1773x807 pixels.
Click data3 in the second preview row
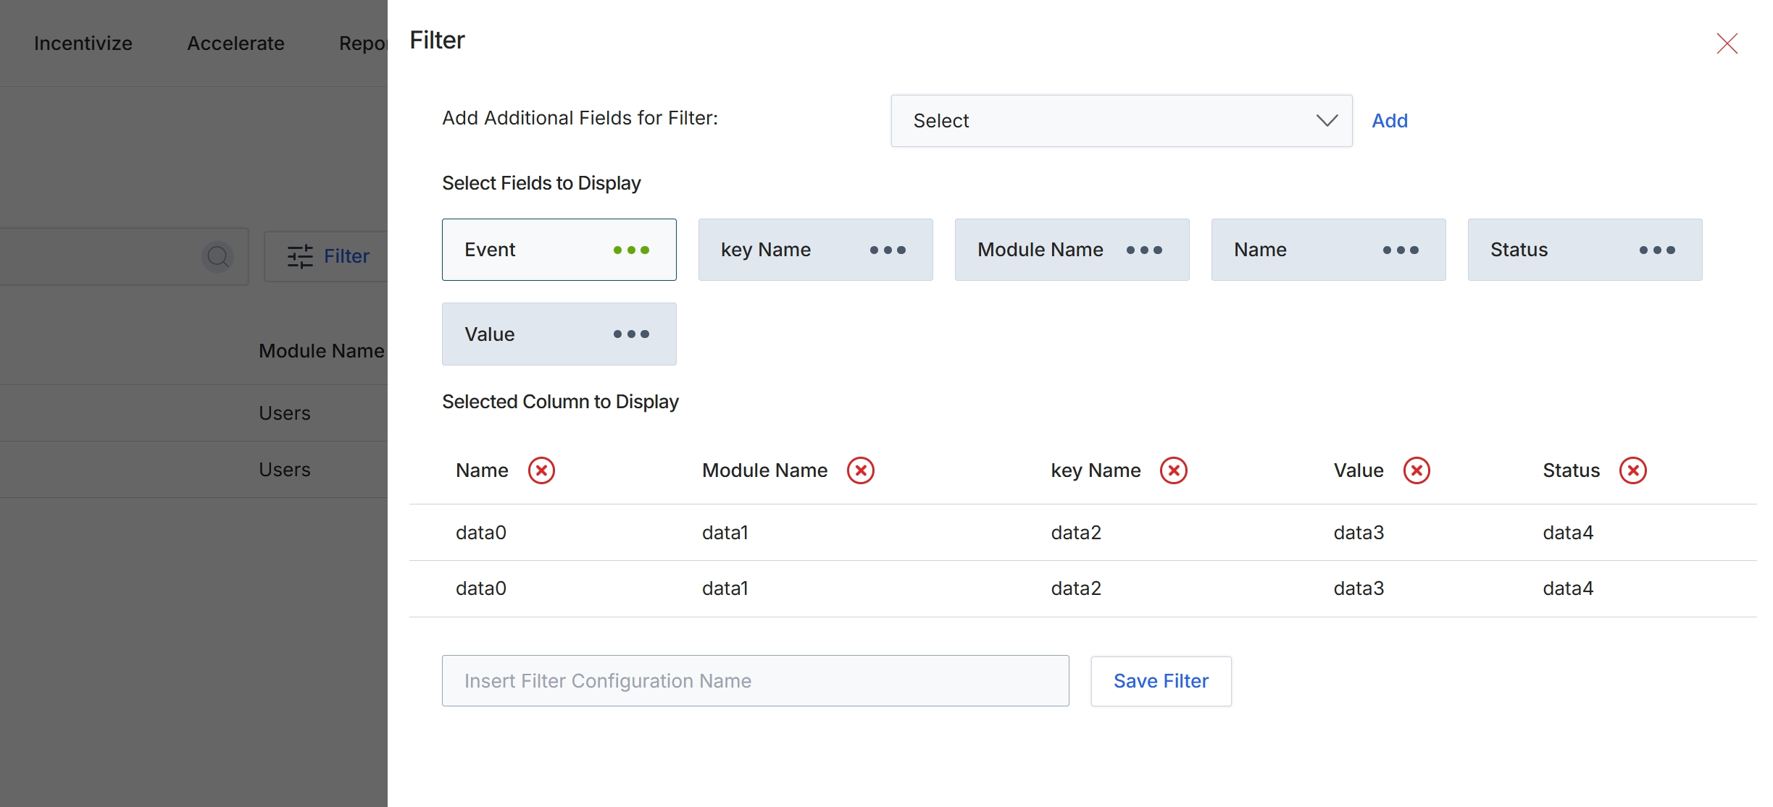[1359, 588]
